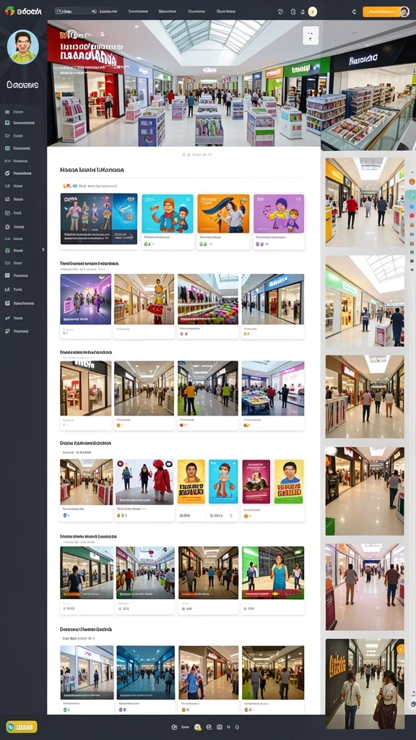Open the last header menu item before help icon
Screen dimensions: 416x740
pos(226,11)
